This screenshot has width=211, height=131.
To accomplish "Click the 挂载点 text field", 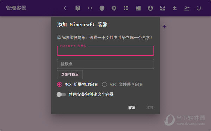I will 105,64.
